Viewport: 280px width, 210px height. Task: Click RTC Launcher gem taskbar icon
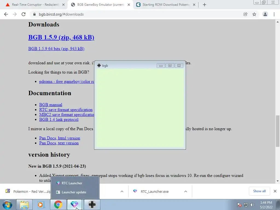click(74, 205)
